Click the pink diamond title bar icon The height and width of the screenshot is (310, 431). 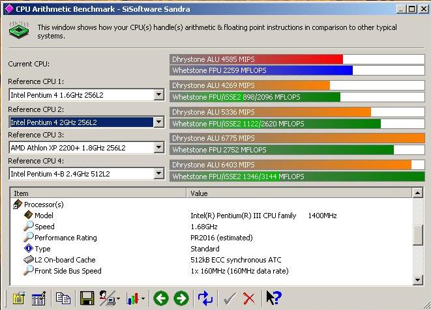coord(8,8)
